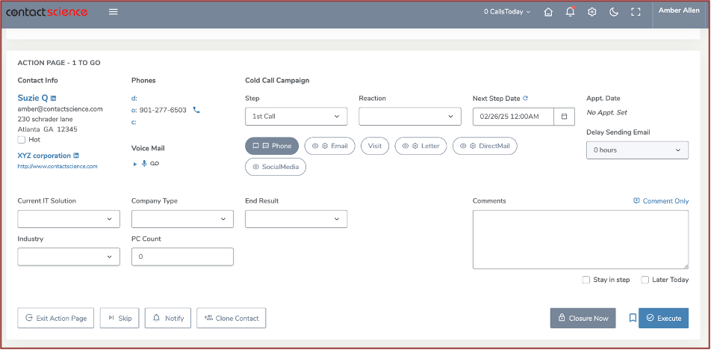Preview SocialMedia via its eye icon
Viewport: 711px width, 350px height.
click(255, 167)
